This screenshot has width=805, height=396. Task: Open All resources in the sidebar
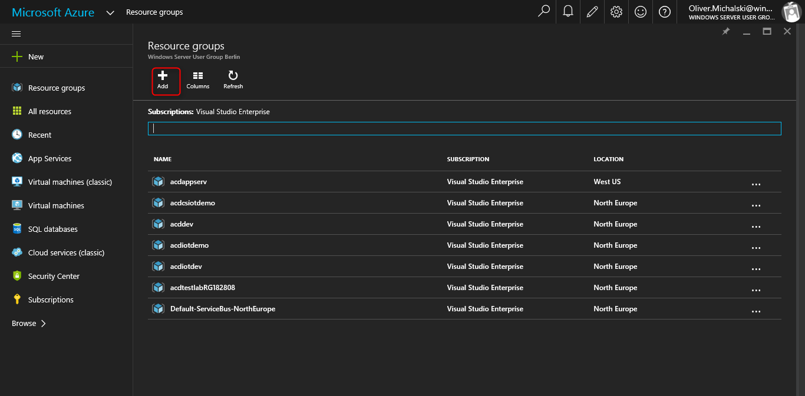50,111
